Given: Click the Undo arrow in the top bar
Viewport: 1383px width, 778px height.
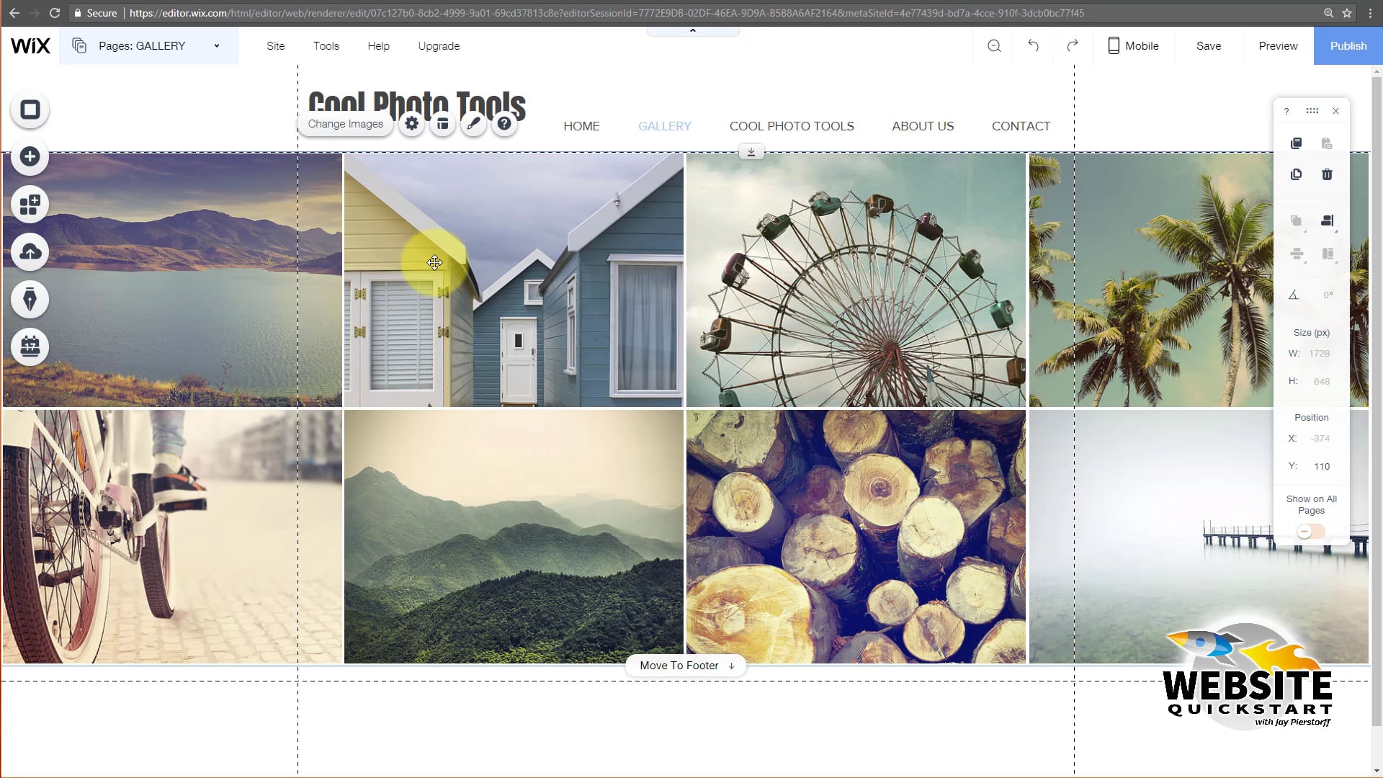Looking at the screenshot, I should (x=1033, y=45).
